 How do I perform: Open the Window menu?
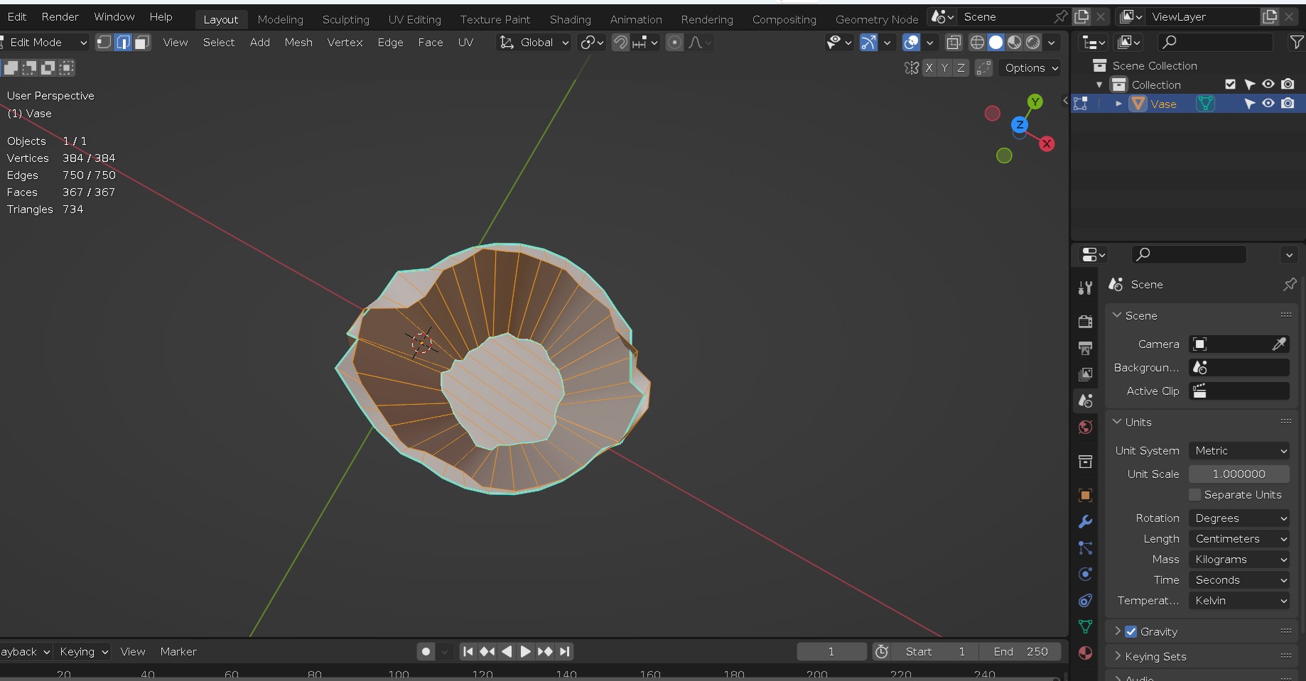114,16
